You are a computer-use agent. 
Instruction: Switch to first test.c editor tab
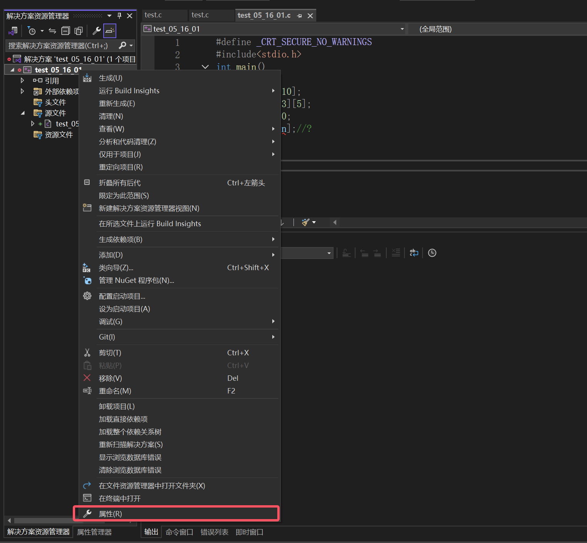(164, 15)
